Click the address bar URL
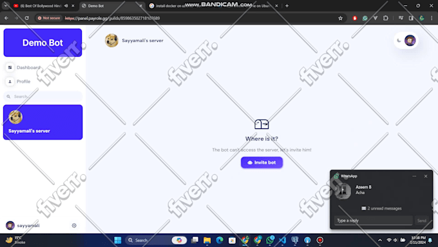 tap(112, 18)
